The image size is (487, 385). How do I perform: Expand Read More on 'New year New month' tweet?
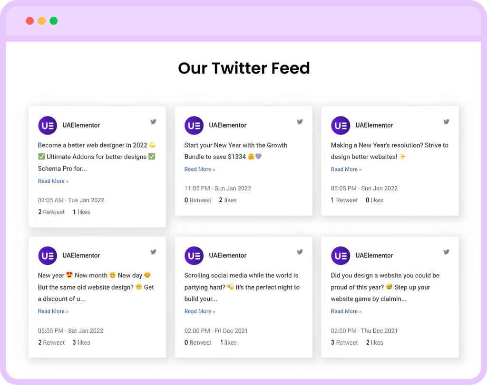click(53, 311)
